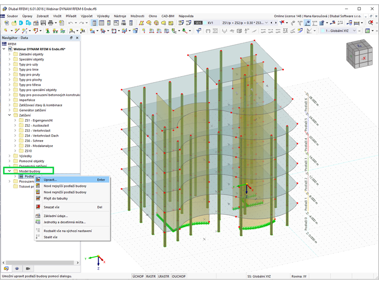Collapse the Model budovy tree node

9,171
